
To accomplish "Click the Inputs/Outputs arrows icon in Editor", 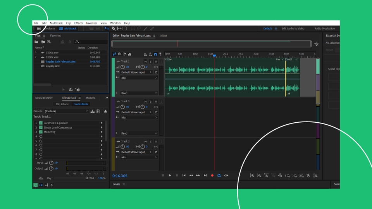I will coord(114,54).
